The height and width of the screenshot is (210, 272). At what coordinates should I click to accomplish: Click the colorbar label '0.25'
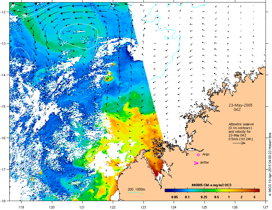204,197
